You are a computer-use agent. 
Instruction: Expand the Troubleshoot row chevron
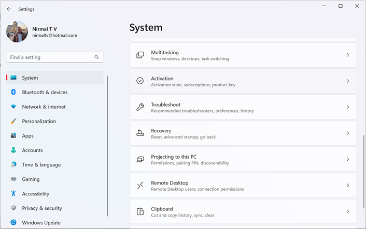click(348, 107)
